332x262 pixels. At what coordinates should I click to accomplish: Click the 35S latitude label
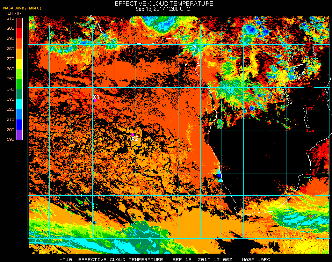pos(311,217)
